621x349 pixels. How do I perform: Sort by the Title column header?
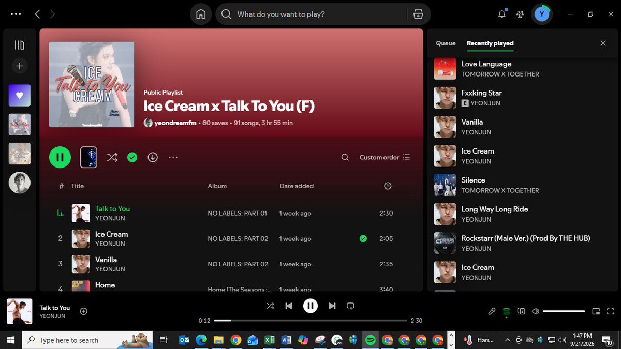(x=78, y=186)
